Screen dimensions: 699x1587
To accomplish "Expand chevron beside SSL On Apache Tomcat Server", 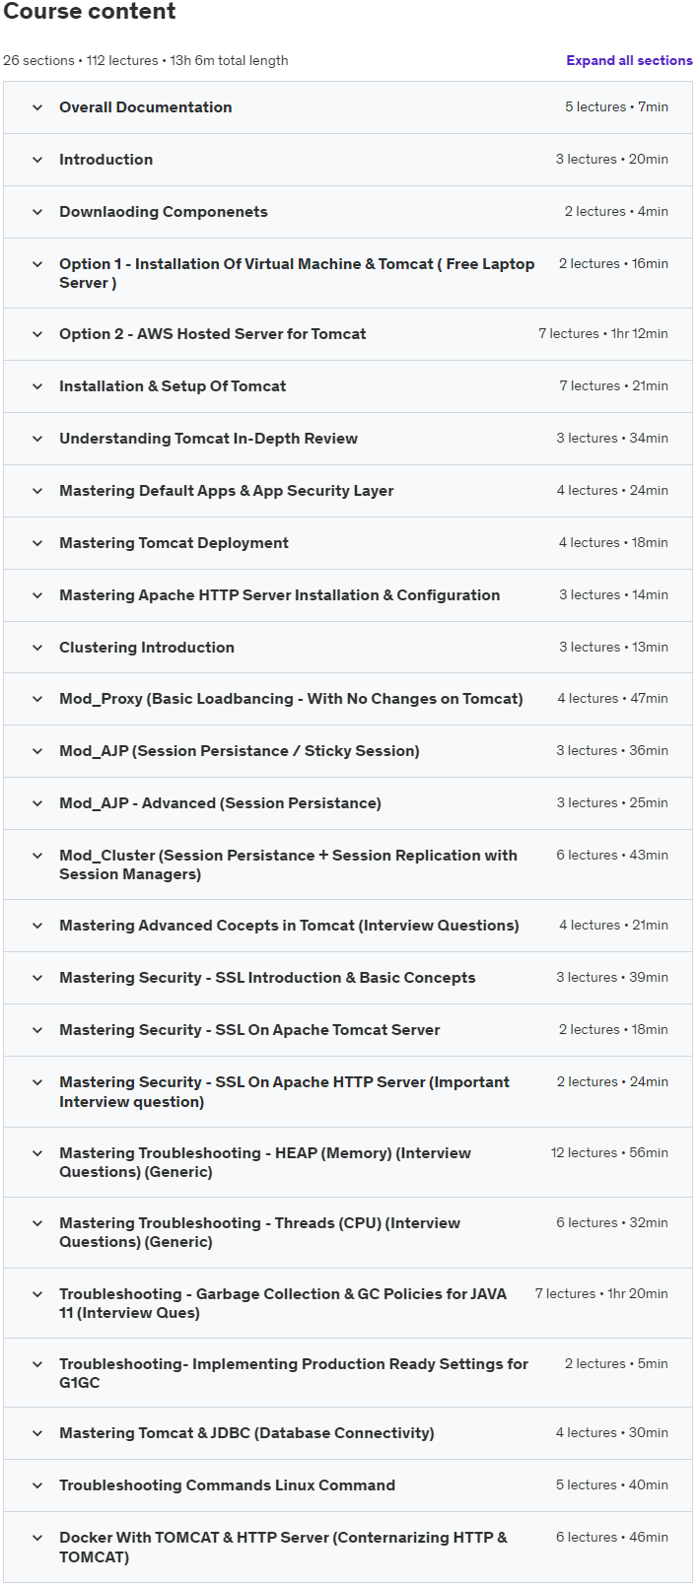I will click(x=37, y=1030).
